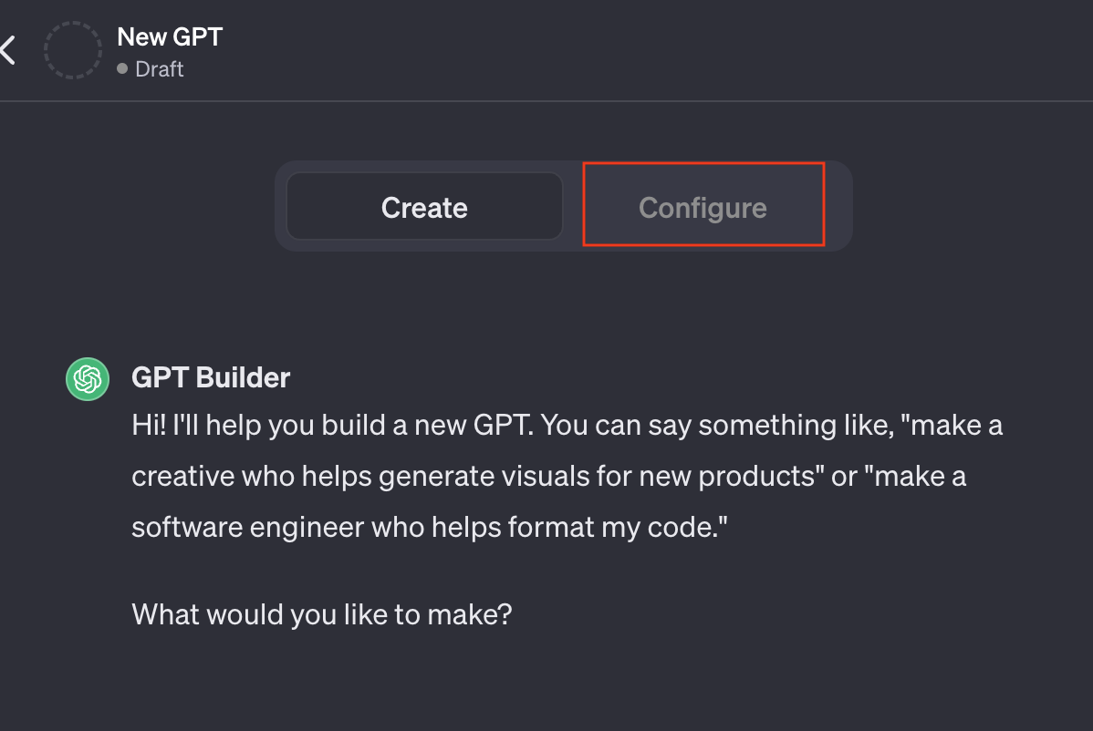1093x731 pixels.
Task: Click the greeting text asking what to make
Action: [322, 614]
